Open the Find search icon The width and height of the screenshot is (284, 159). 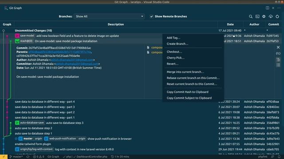coord(251,16)
